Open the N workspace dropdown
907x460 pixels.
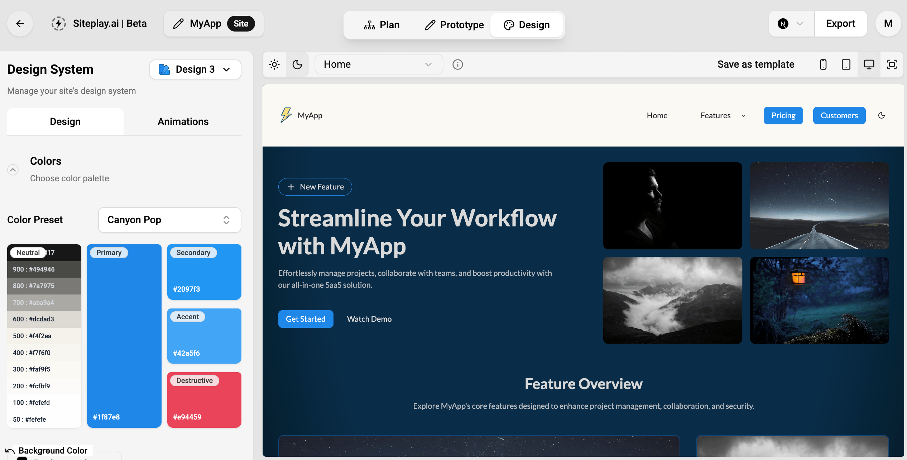click(x=792, y=24)
